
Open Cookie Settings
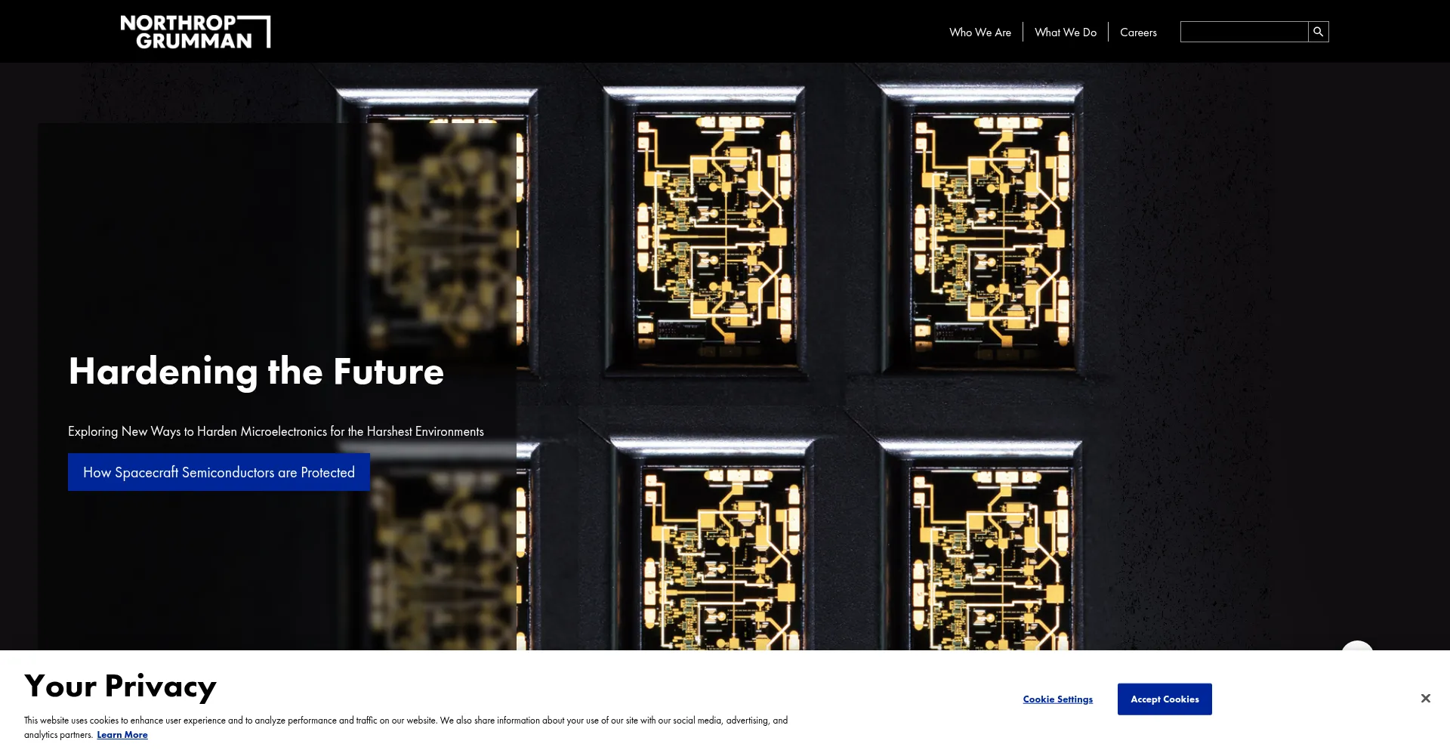[x=1057, y=699]
